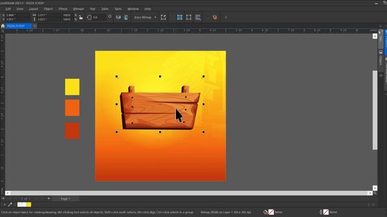Click the plus icon left of page counter

[3, 198]
